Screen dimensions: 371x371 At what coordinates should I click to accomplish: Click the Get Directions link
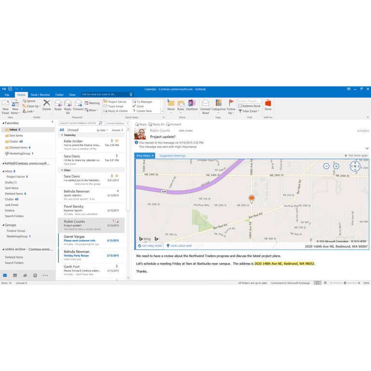point(150,246)
